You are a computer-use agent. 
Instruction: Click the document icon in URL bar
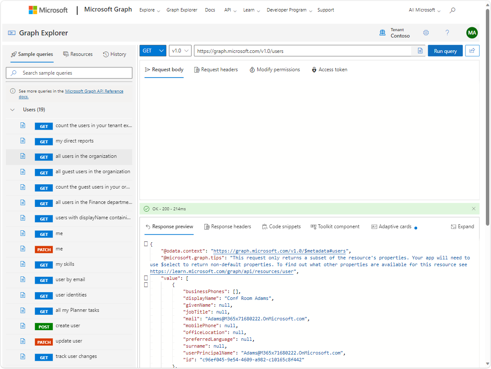click(420, 51)
